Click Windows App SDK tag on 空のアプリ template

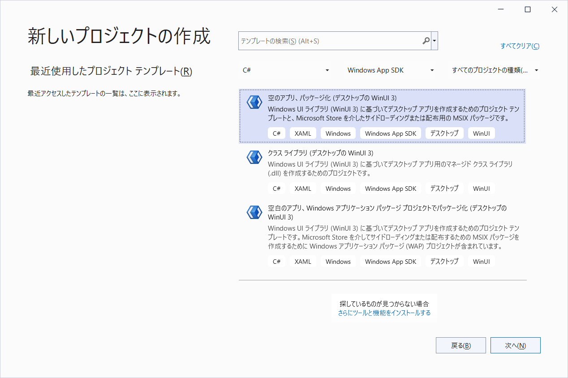tap(391, 133)
